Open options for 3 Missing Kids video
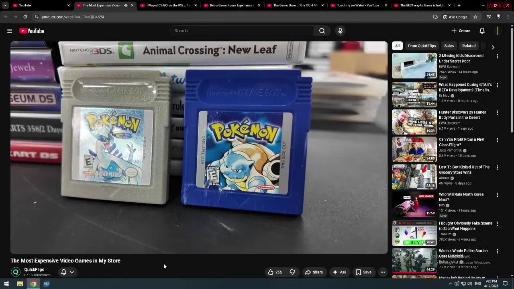This screenshot has width=514, height=289. tap(497, 56)
